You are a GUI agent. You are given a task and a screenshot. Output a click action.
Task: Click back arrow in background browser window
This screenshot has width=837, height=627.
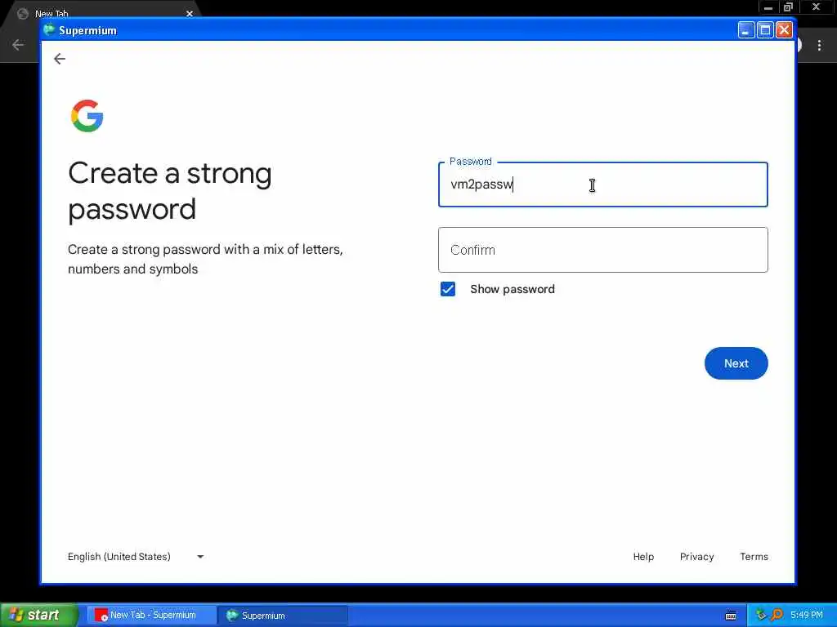(18, 45)
